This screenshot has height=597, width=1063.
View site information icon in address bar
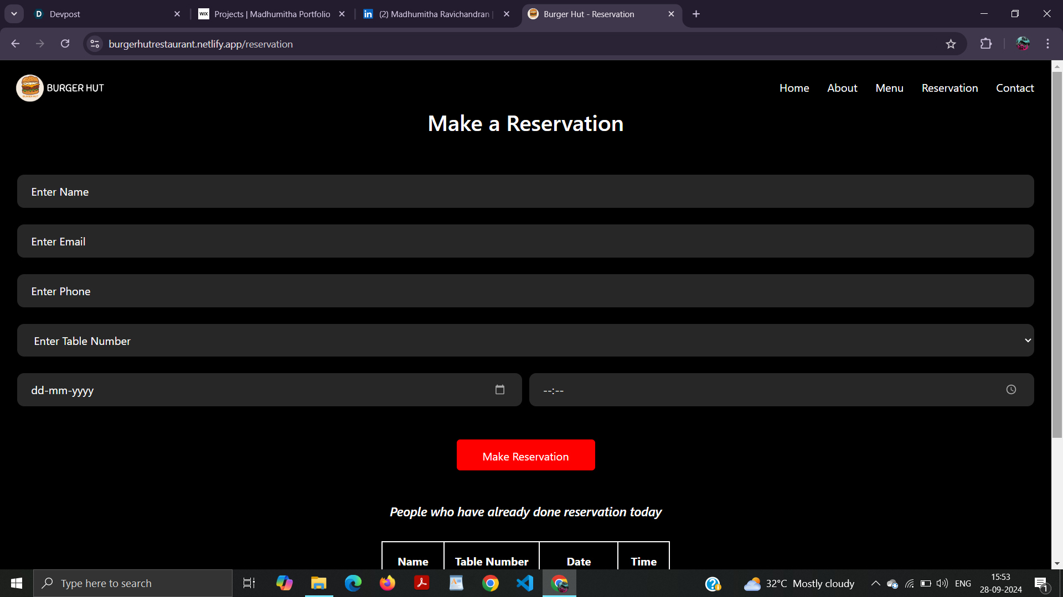coord(95,44)
